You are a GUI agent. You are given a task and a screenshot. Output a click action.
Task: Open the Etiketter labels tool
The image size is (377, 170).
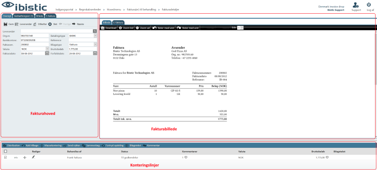pos(40,24)
